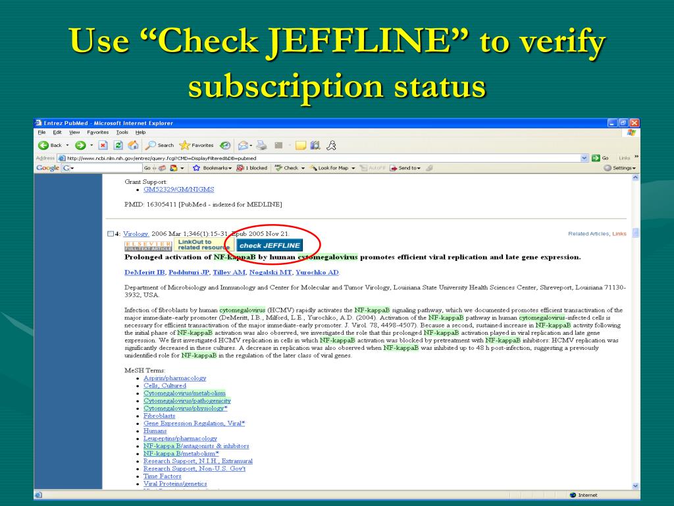The image size is (674, 506).
Task: Open author Nogalski MT link
Action: pyautogui.click(x=271, y=272)
